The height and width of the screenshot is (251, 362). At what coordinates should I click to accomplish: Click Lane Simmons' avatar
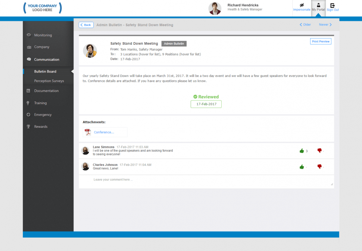point(85,151)
